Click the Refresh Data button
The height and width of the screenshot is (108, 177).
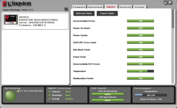84,13
